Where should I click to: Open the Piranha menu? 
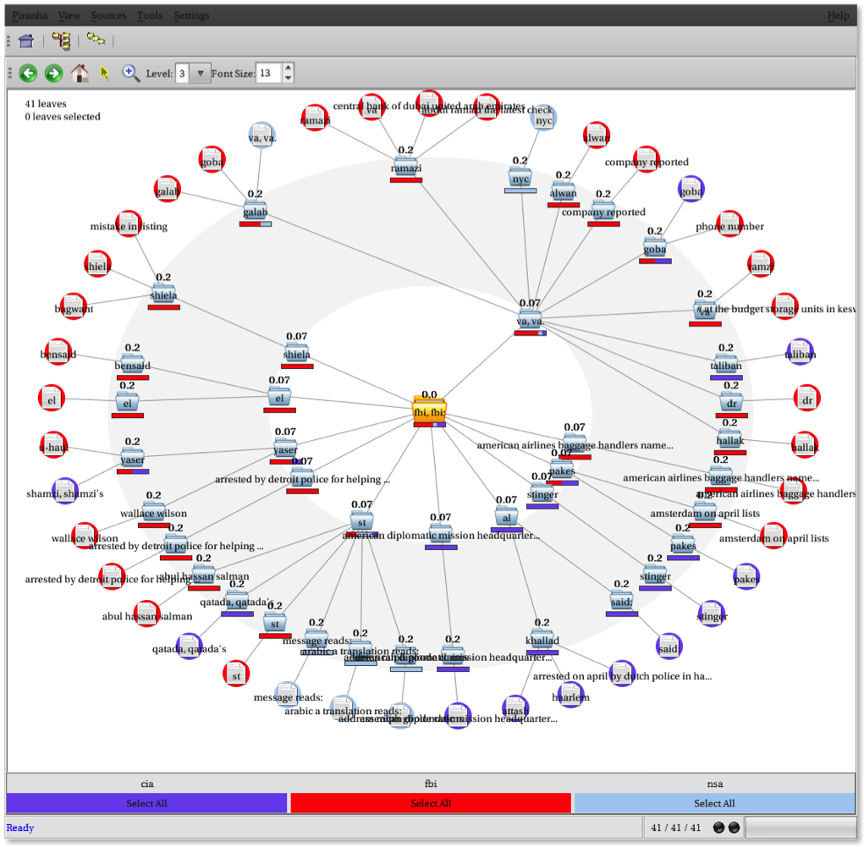(x=30, y=15)
